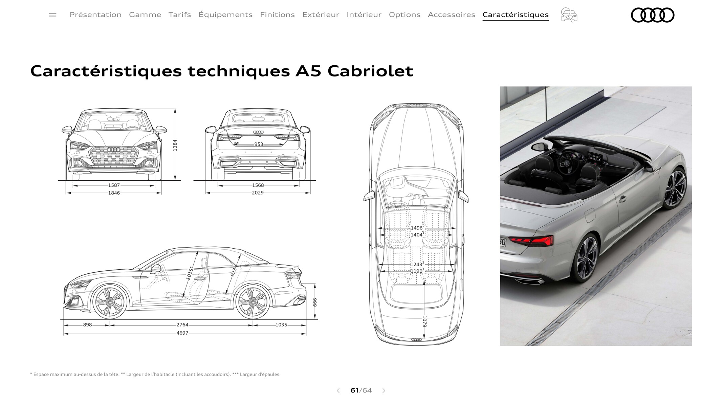This screenshot has width=722, height=406.
Task: Click the rear track value 1568
Action: pos(258,185)
